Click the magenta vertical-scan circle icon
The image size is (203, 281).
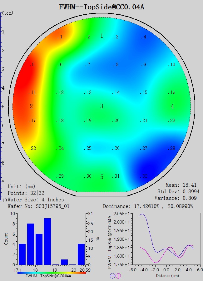tap(118, 276)
